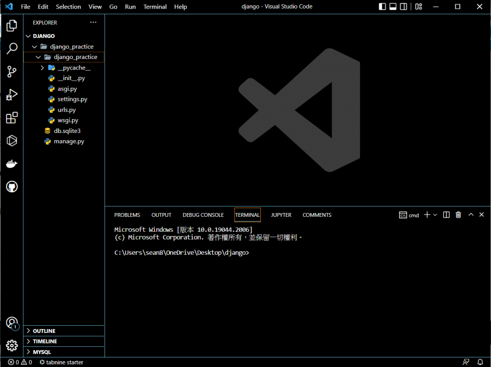This screenshot has width=491, height=367.
Task: Open the Extensions view
Action: pos(12,118)
